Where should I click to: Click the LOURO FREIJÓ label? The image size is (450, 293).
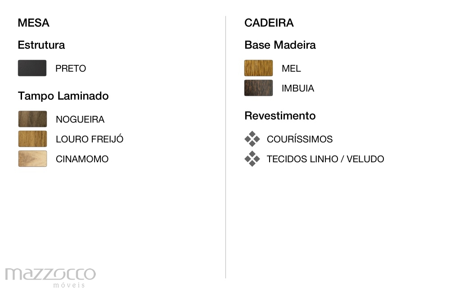[x=90, y=139]
